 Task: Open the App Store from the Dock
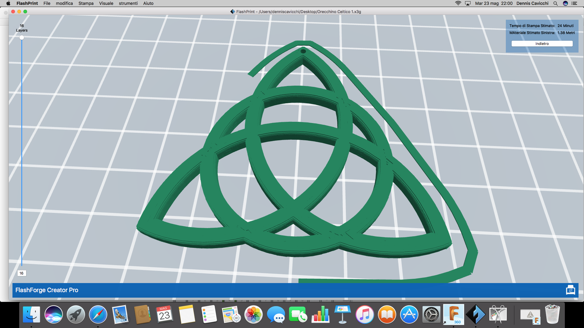(409, 315)
